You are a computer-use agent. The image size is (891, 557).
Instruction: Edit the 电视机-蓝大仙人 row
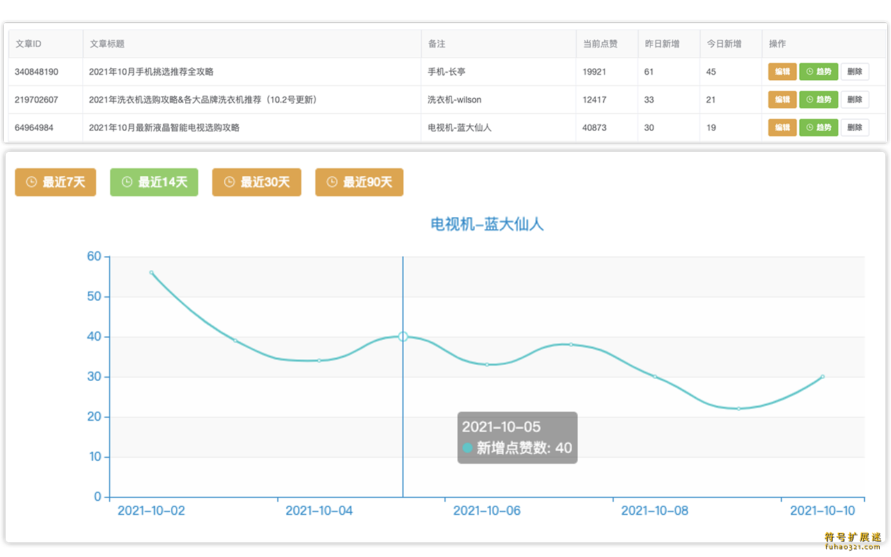(x=782, y=127)
